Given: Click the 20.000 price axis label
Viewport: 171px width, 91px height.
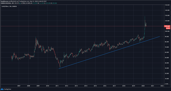Looking at the screenshot, I should click(x=167, y=73).
